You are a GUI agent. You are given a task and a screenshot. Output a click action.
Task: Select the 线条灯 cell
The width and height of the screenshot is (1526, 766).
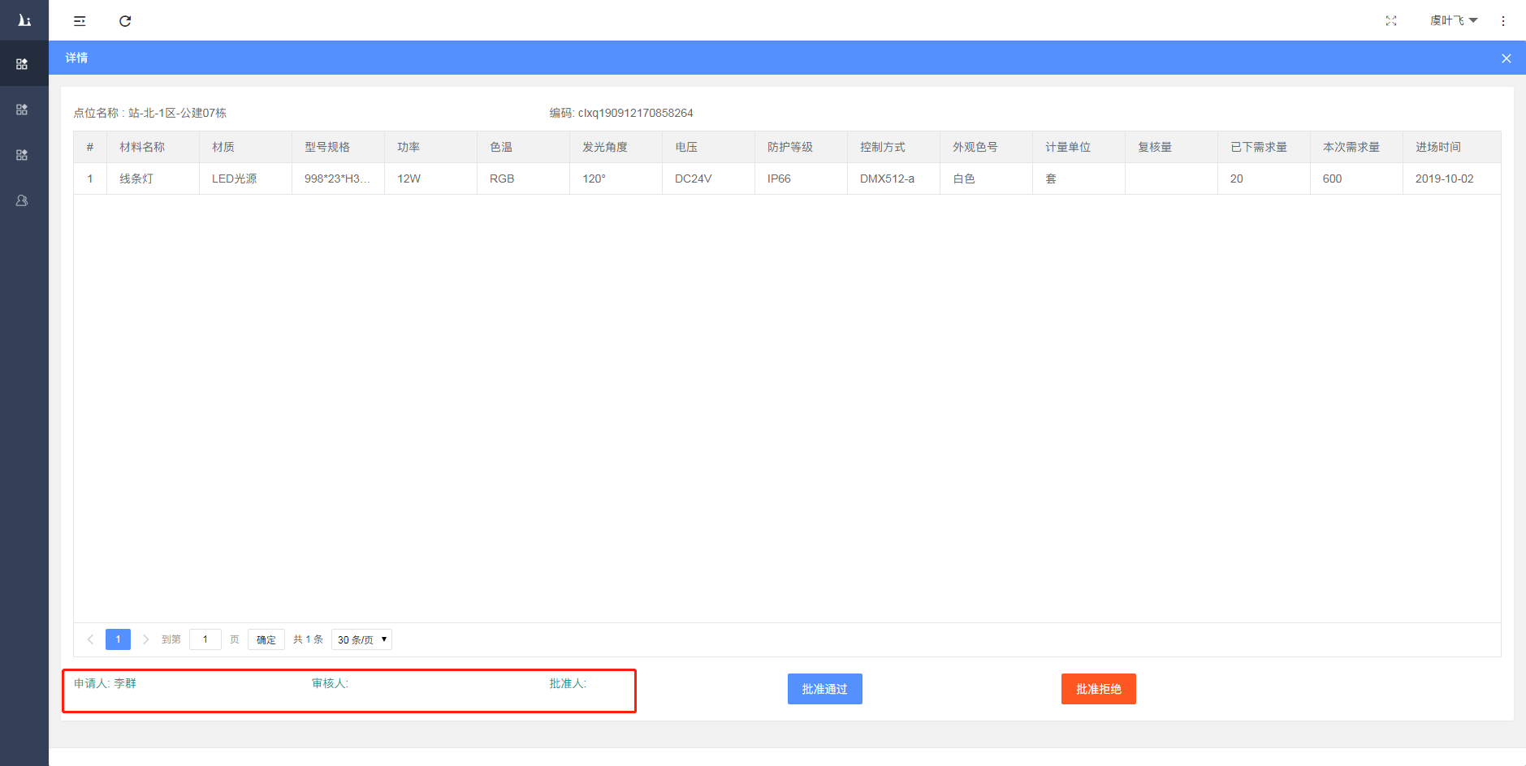(153, 179)
